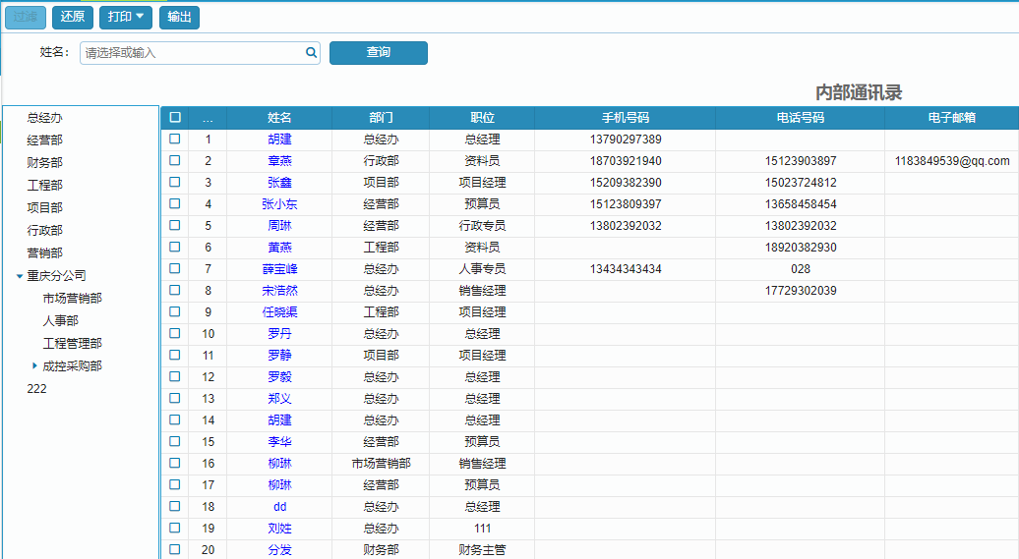
Task: Tick the checkbox for row 12 罗毅
Action: [175, 377]
